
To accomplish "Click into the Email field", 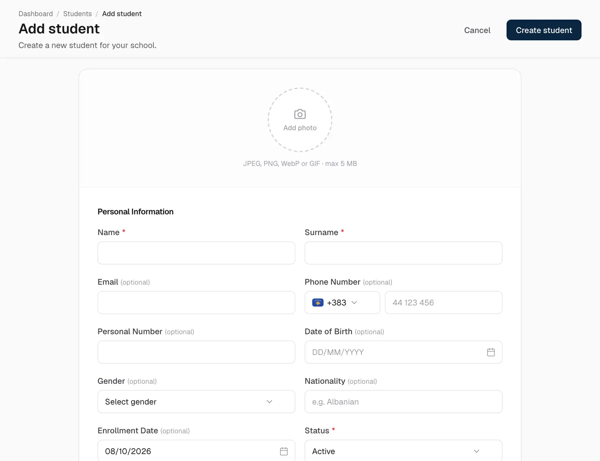I will pos(196,303).
